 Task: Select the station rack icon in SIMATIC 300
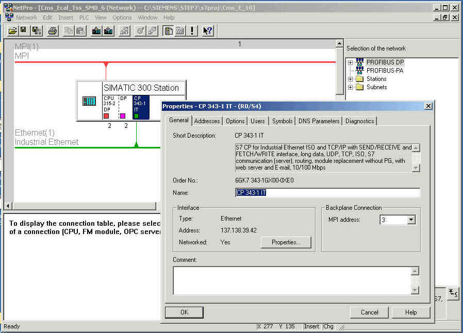[x=89, y=101]
